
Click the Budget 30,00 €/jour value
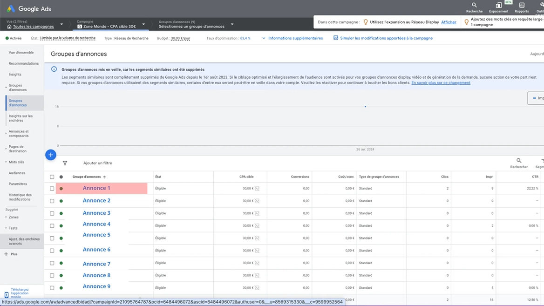tap(180, 38)
